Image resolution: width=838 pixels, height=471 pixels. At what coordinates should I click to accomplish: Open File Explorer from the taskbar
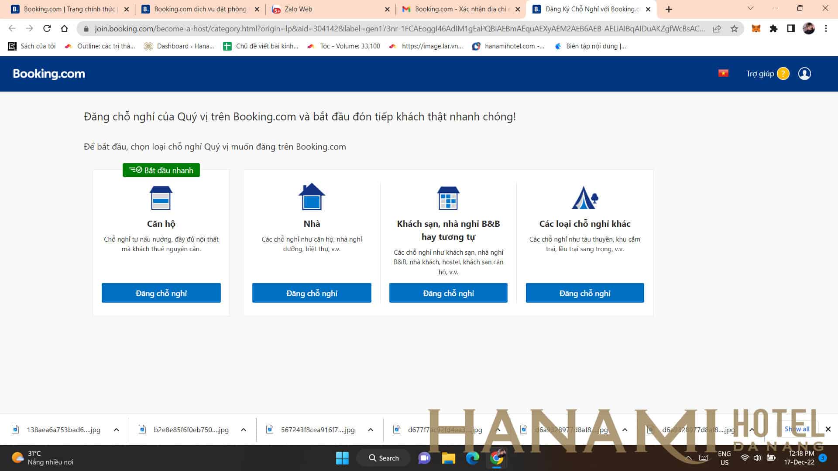(x=448, y=458)
